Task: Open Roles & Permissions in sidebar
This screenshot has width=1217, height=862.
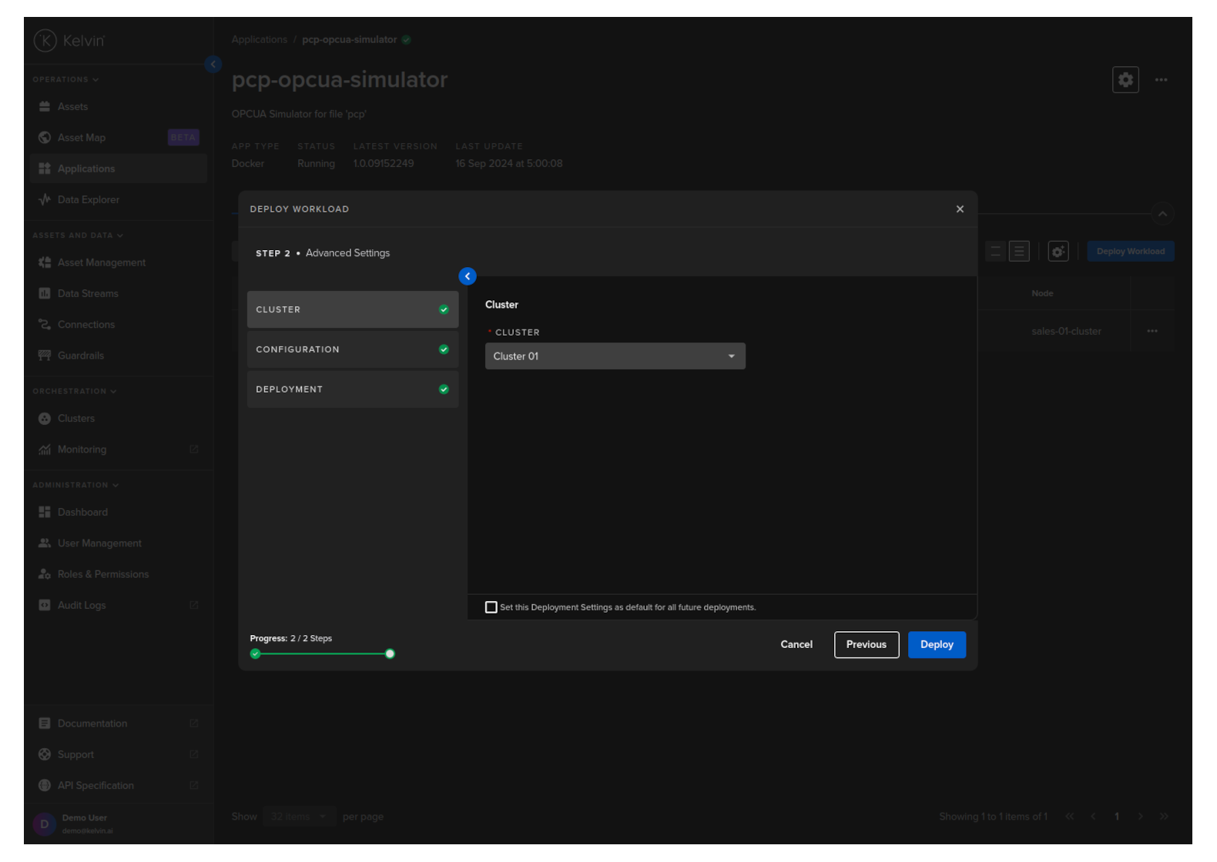Action: click(x=102, y=575)
